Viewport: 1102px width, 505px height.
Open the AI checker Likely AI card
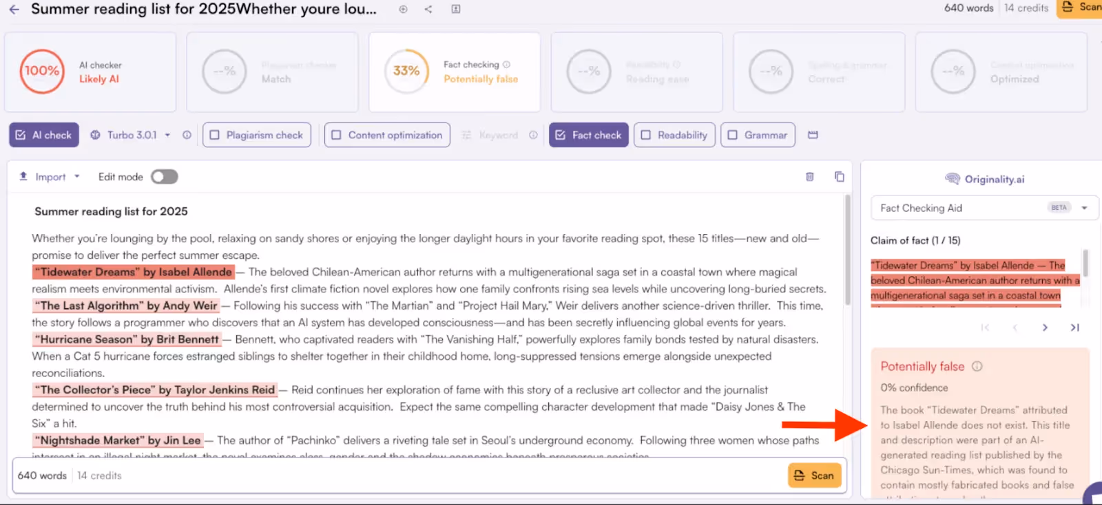(90, 72)
